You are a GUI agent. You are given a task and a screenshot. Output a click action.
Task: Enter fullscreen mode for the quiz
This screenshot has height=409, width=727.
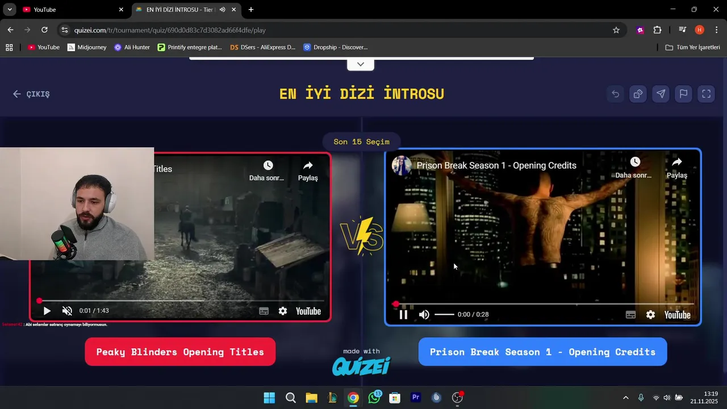(706, 94)
